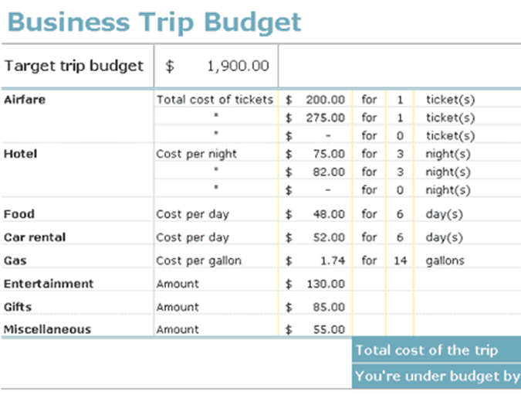Select the 200.00 airfare ticket cost cell
The width and height of the screenshot is (521, 402).
325,100
